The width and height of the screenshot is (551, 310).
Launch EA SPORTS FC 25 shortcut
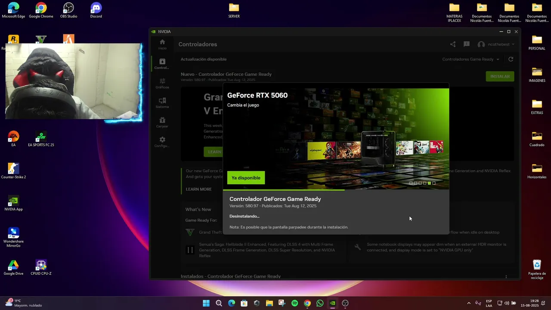tap(41, 139)
